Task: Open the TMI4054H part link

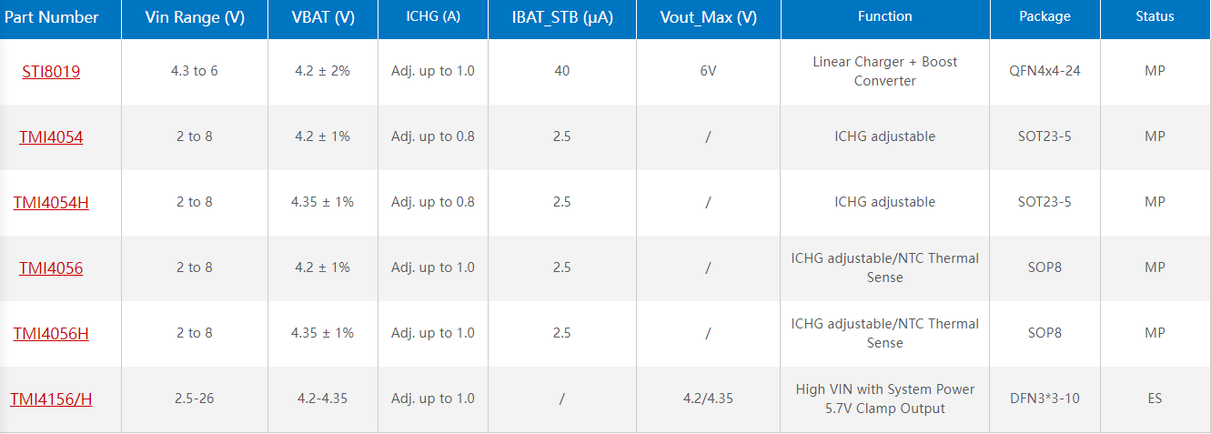Action: tap(51, 202)
